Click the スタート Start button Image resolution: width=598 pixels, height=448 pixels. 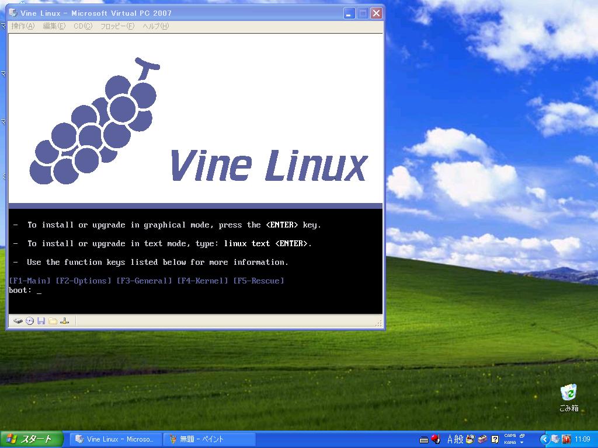[x=32, y=439]
